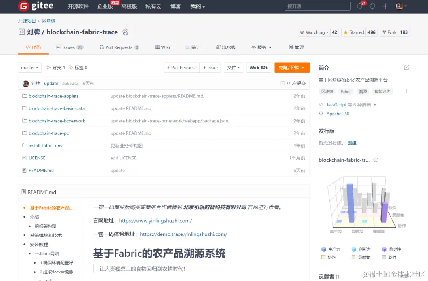Switch to the 流水线 tab

(x=226, y=47)
